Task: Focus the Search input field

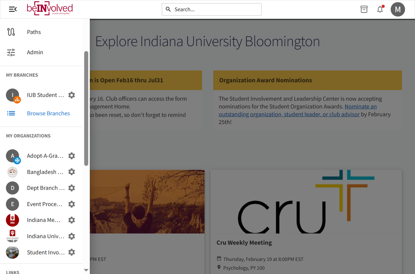Action: (x=212, y=9)
